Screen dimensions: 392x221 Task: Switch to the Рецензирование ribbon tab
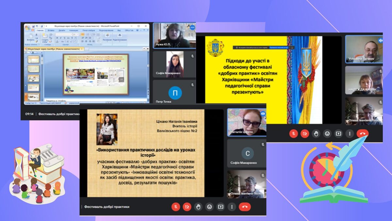[106, 30]
